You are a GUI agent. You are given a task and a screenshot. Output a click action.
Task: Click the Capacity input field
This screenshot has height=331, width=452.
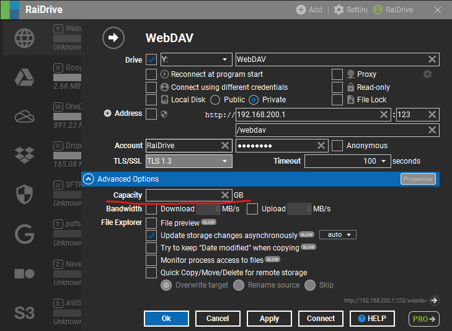click(x=183, y=195)
